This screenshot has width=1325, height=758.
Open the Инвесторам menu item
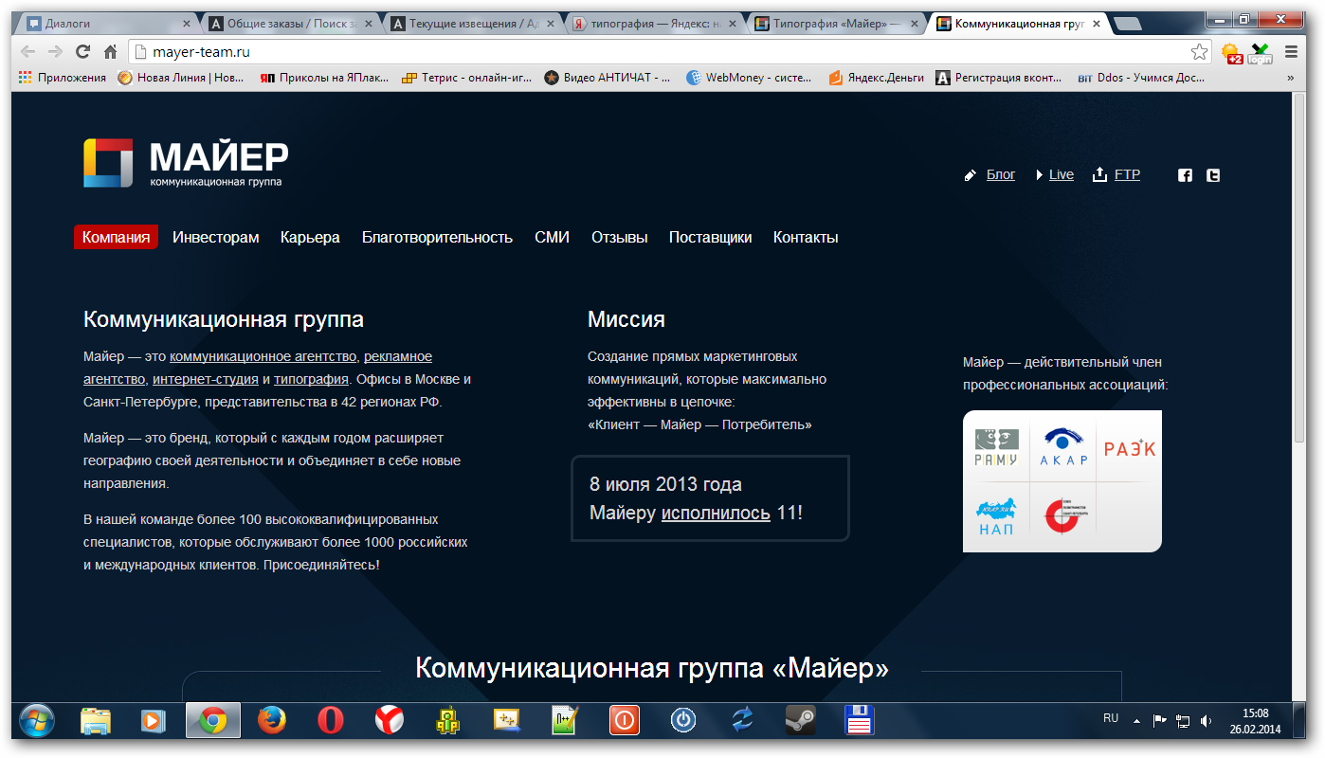[x=215, y=237]
